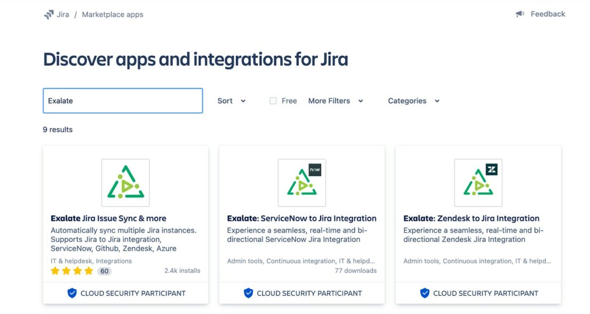Click the Cloud Security shield on the ServiceNow card

(x=248, y=293)
